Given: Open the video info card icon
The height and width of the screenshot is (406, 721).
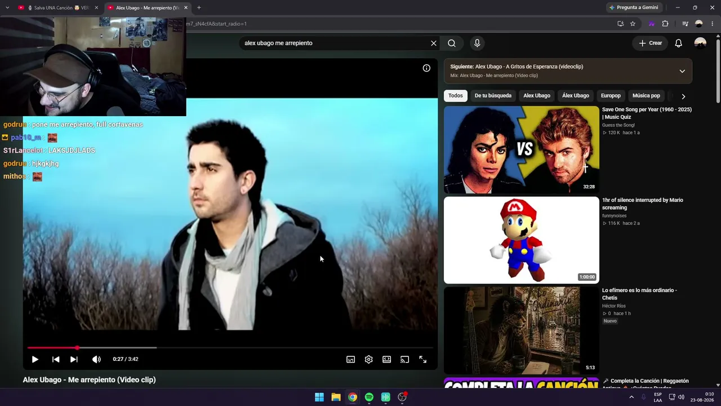Looking at the screenshot, I should [x=426, y=68].
